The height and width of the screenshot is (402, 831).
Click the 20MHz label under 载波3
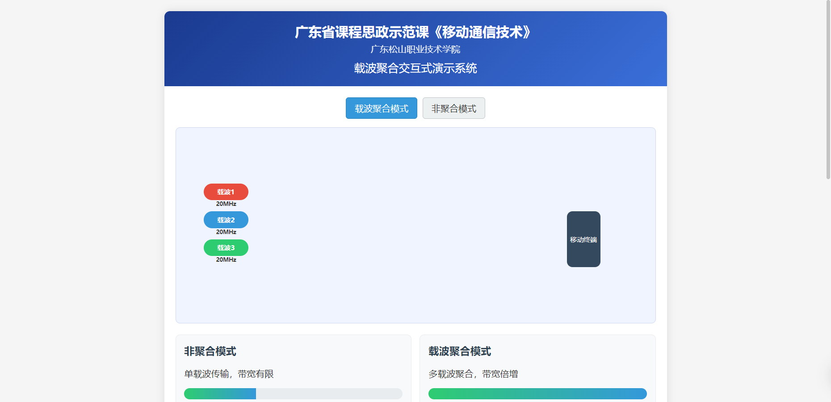226,260
